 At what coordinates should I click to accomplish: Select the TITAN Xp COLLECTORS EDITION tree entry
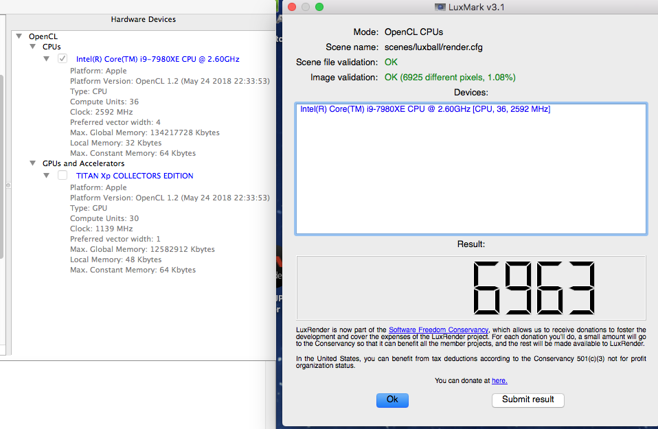(x=135, y=176)
